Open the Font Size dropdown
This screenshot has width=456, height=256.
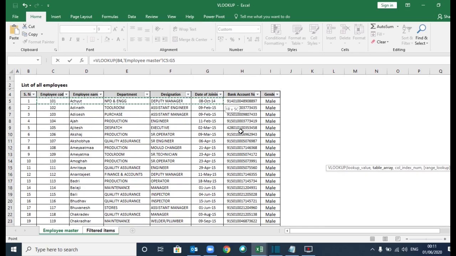click(109, 29)
